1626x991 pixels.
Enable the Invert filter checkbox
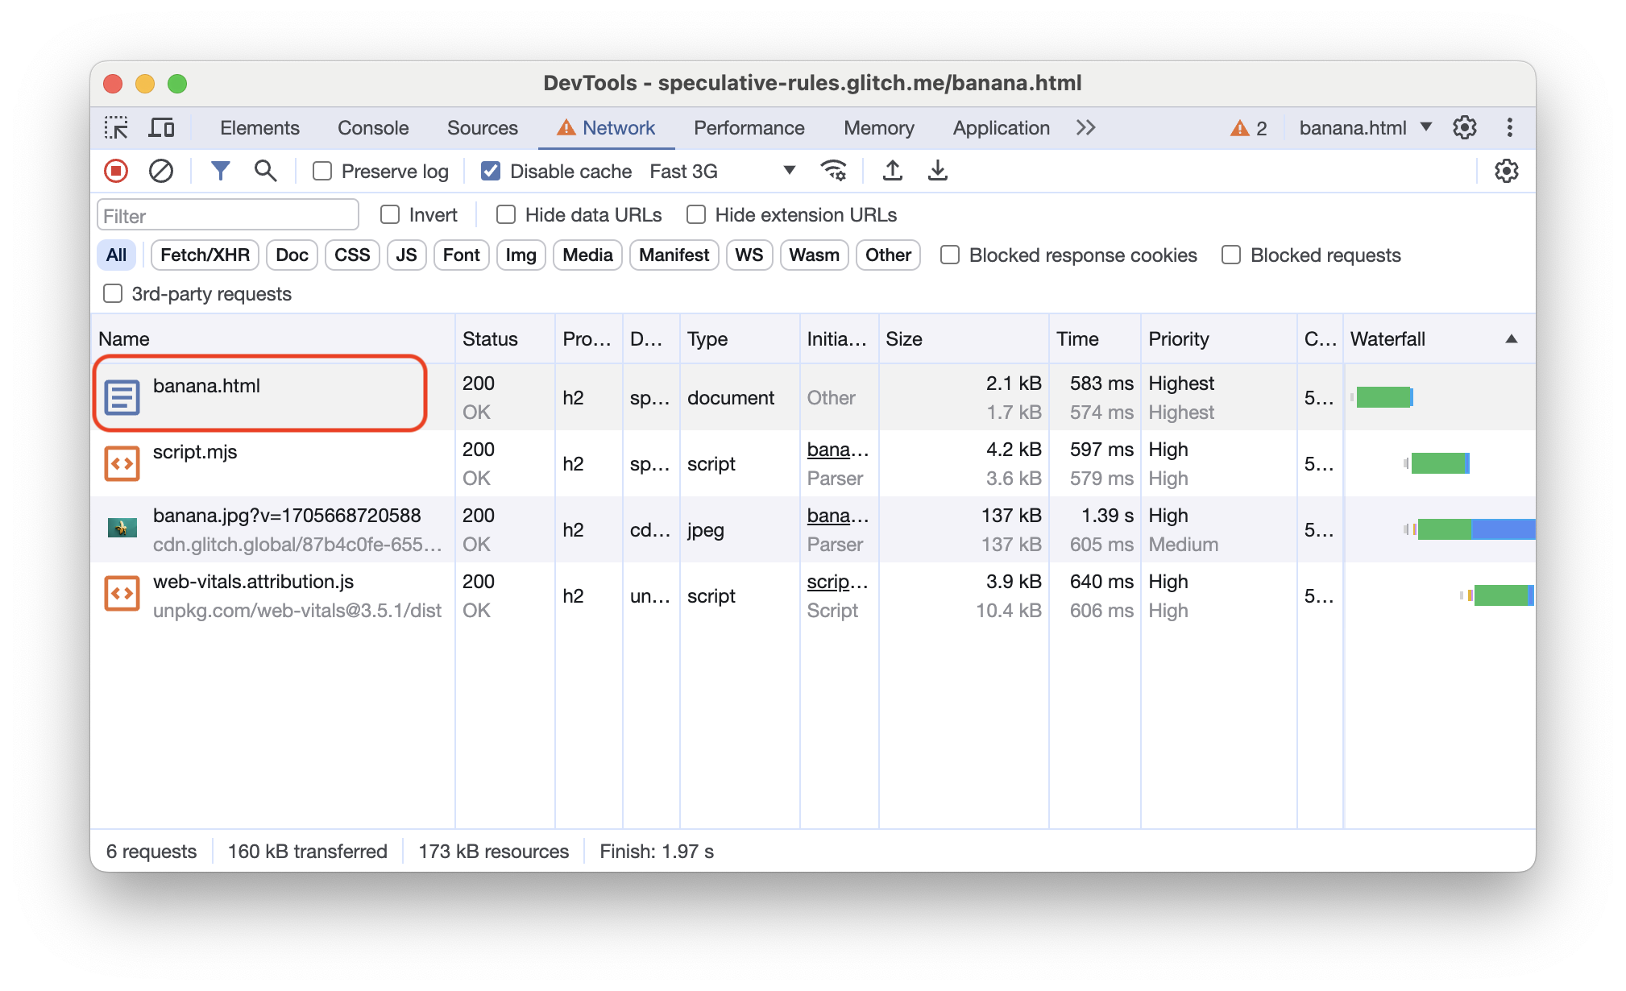point(388,214)
